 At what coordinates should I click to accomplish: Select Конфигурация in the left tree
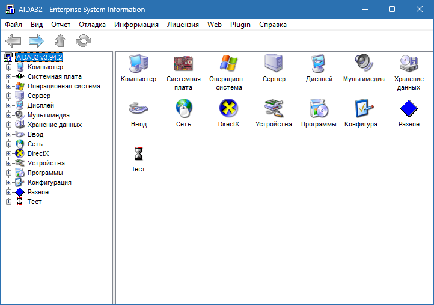coord(49,182)
